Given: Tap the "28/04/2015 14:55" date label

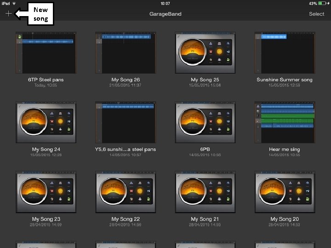Looking at the screenshot, I should pyautogui.click(x=205, y=225).
